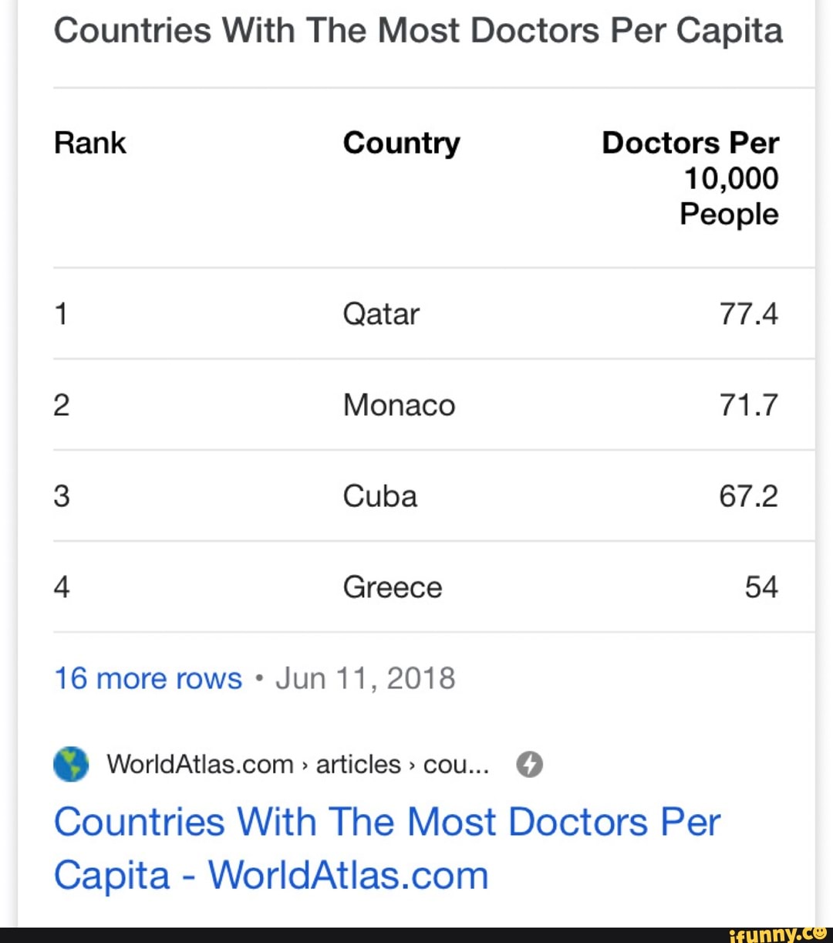Select the Qatar country cell

point(381,314)
